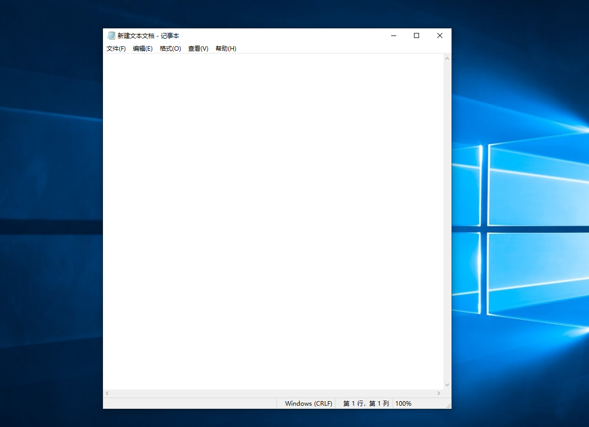
Task: Close the 新建文本文档 Notepad window
Action: click(440, 35)
